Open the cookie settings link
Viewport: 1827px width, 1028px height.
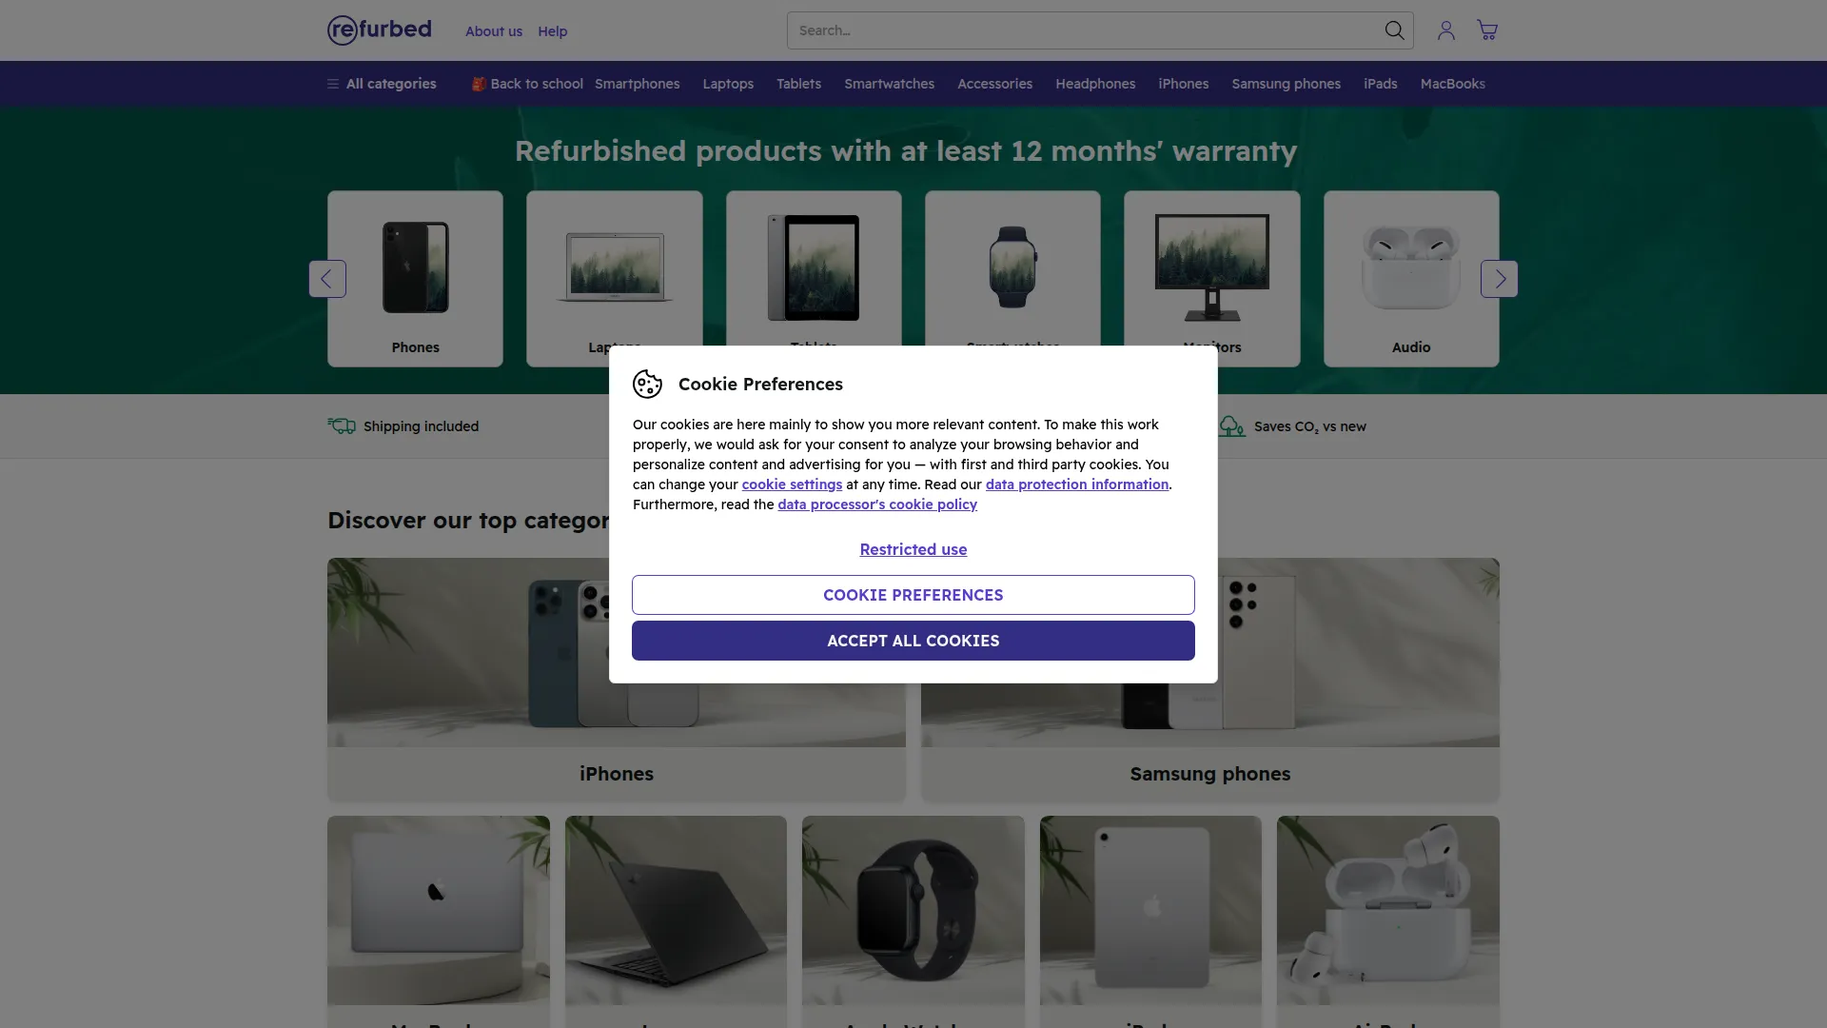point(792,484)
